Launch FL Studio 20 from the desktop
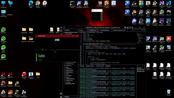The image size is (174, 98). pyautogui.click(x=155, y=13)
